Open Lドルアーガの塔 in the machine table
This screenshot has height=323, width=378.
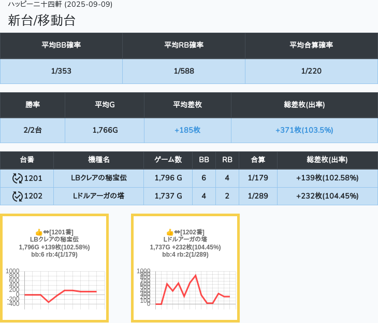click(98, 196)
